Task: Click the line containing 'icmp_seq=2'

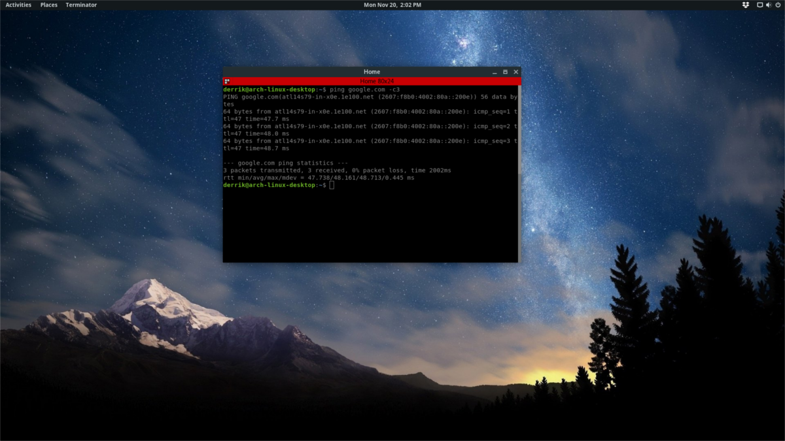Action: (370, 126)
